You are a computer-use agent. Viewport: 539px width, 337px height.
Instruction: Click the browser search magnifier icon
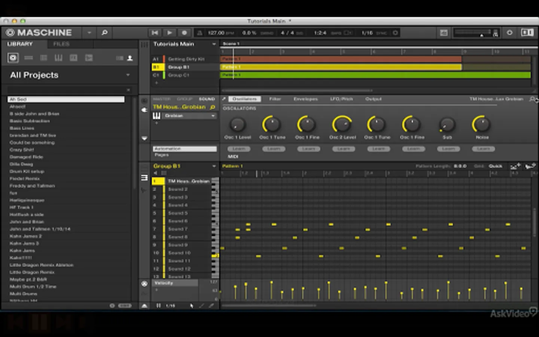pyautogui.click(x=104, y=33)
